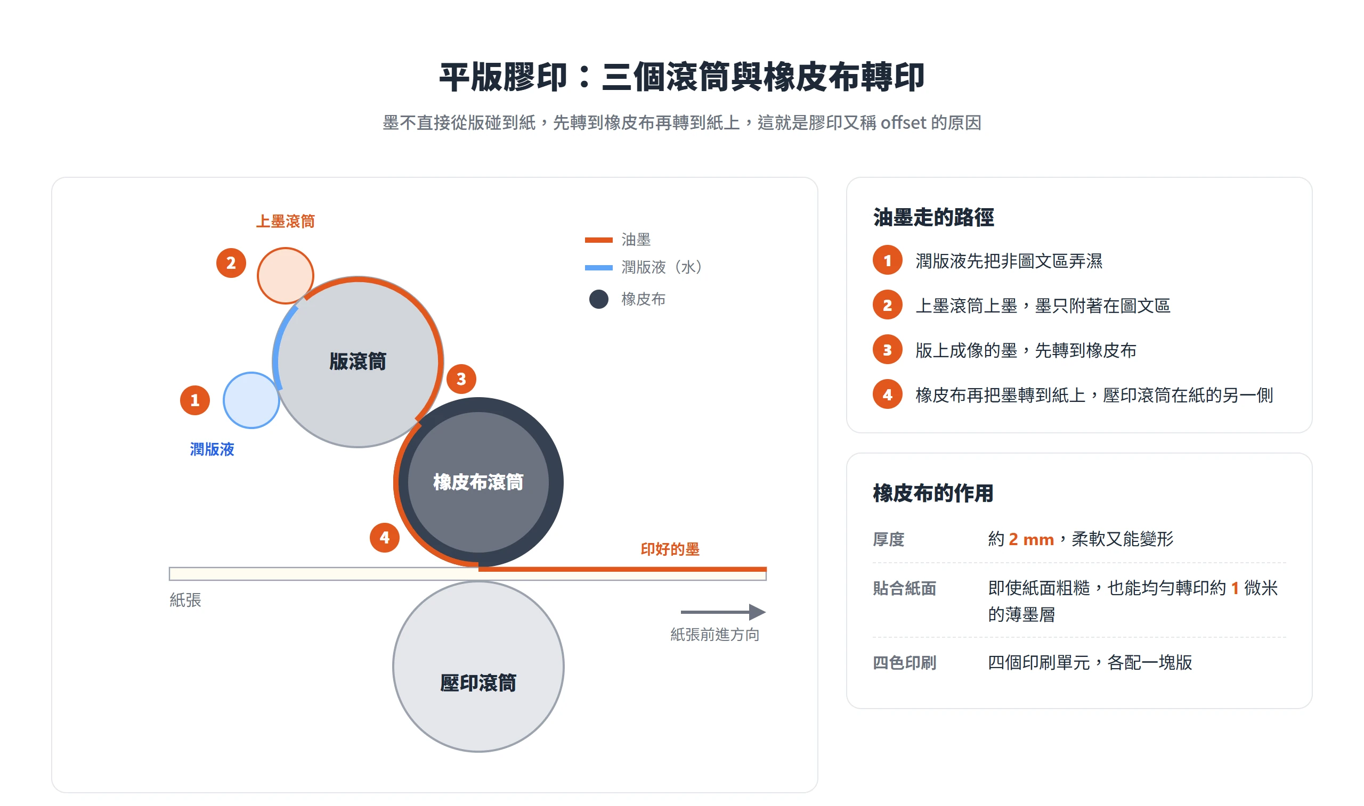Click the 橡皮布 dark legend dot

pyautogui.click(x=598, y=299)
